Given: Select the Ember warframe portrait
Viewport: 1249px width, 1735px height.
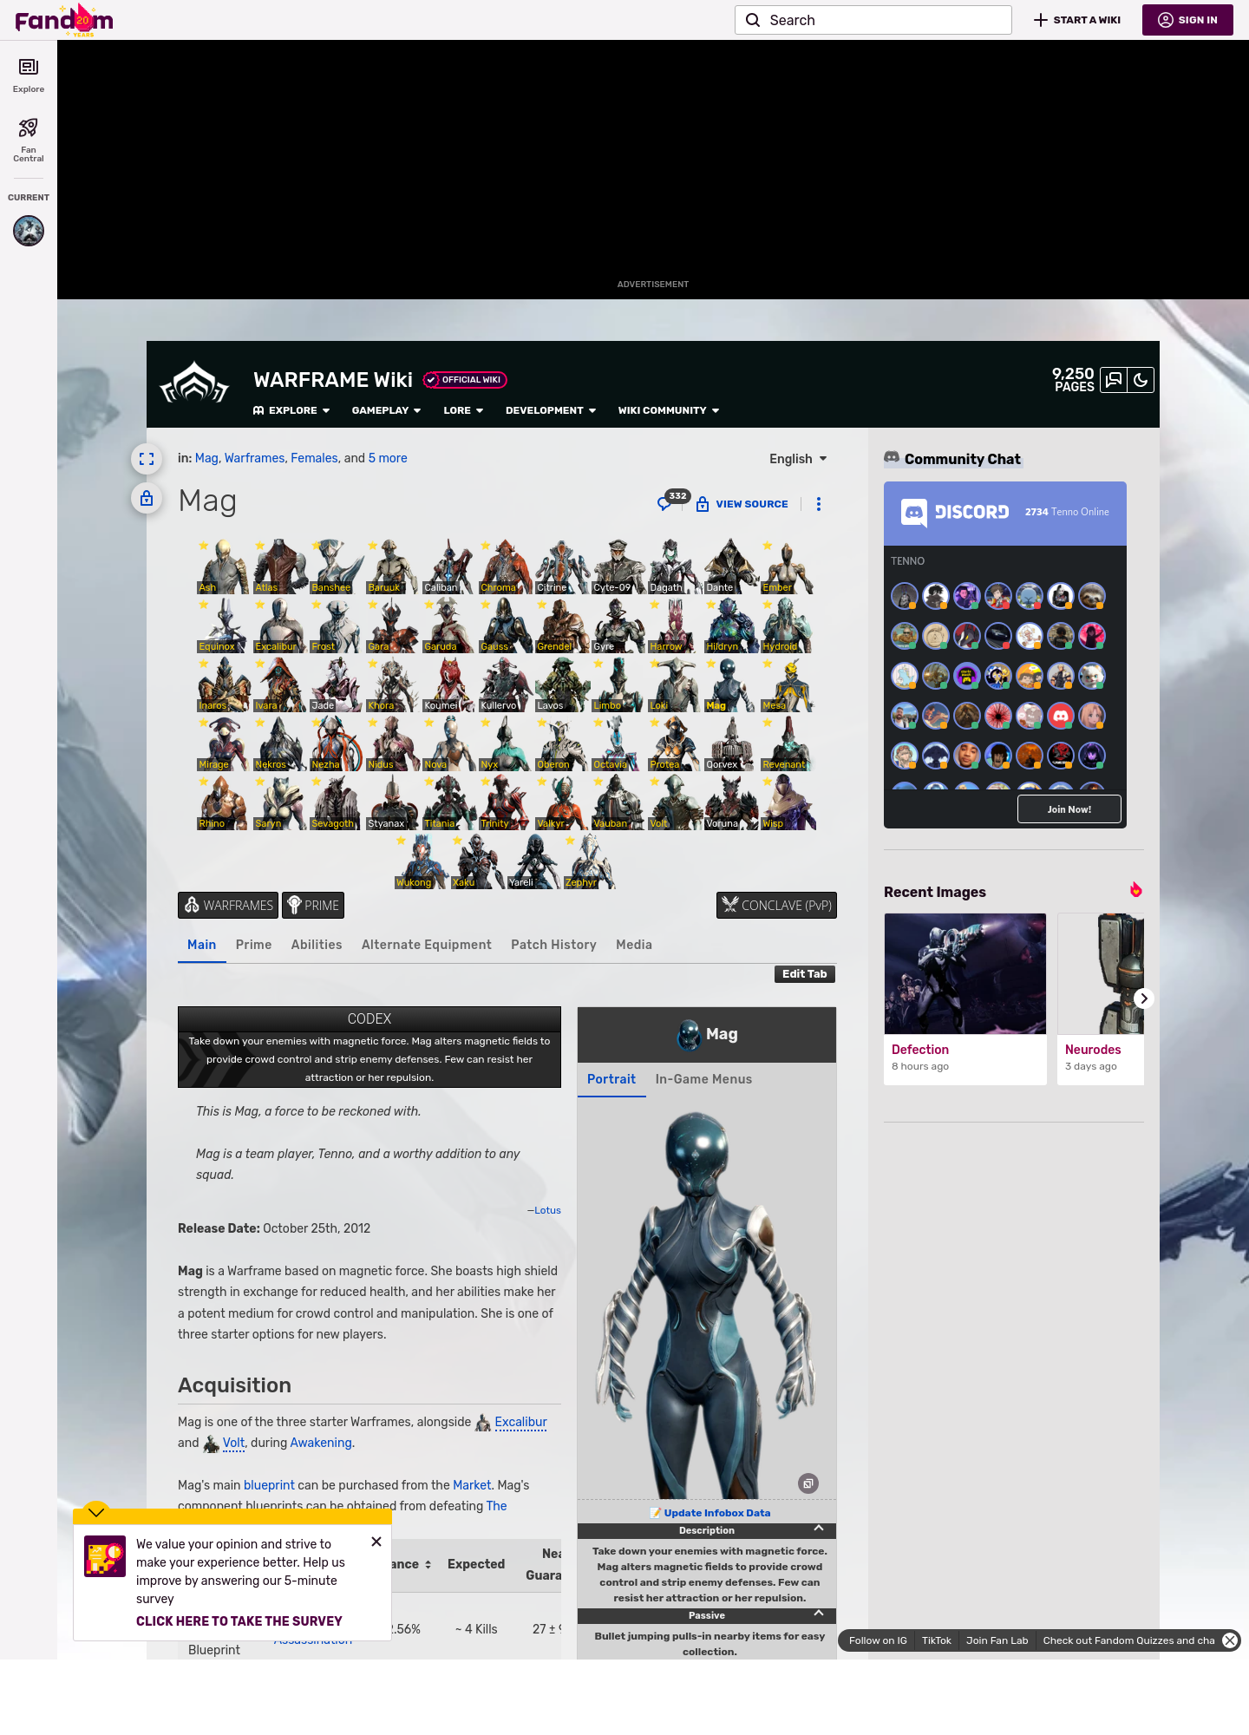Looking at the screenshot, I should pos(788,566).
